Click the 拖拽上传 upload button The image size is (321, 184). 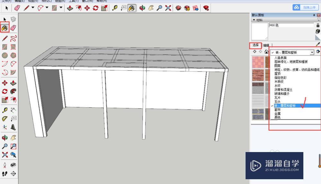coord(306,8)
